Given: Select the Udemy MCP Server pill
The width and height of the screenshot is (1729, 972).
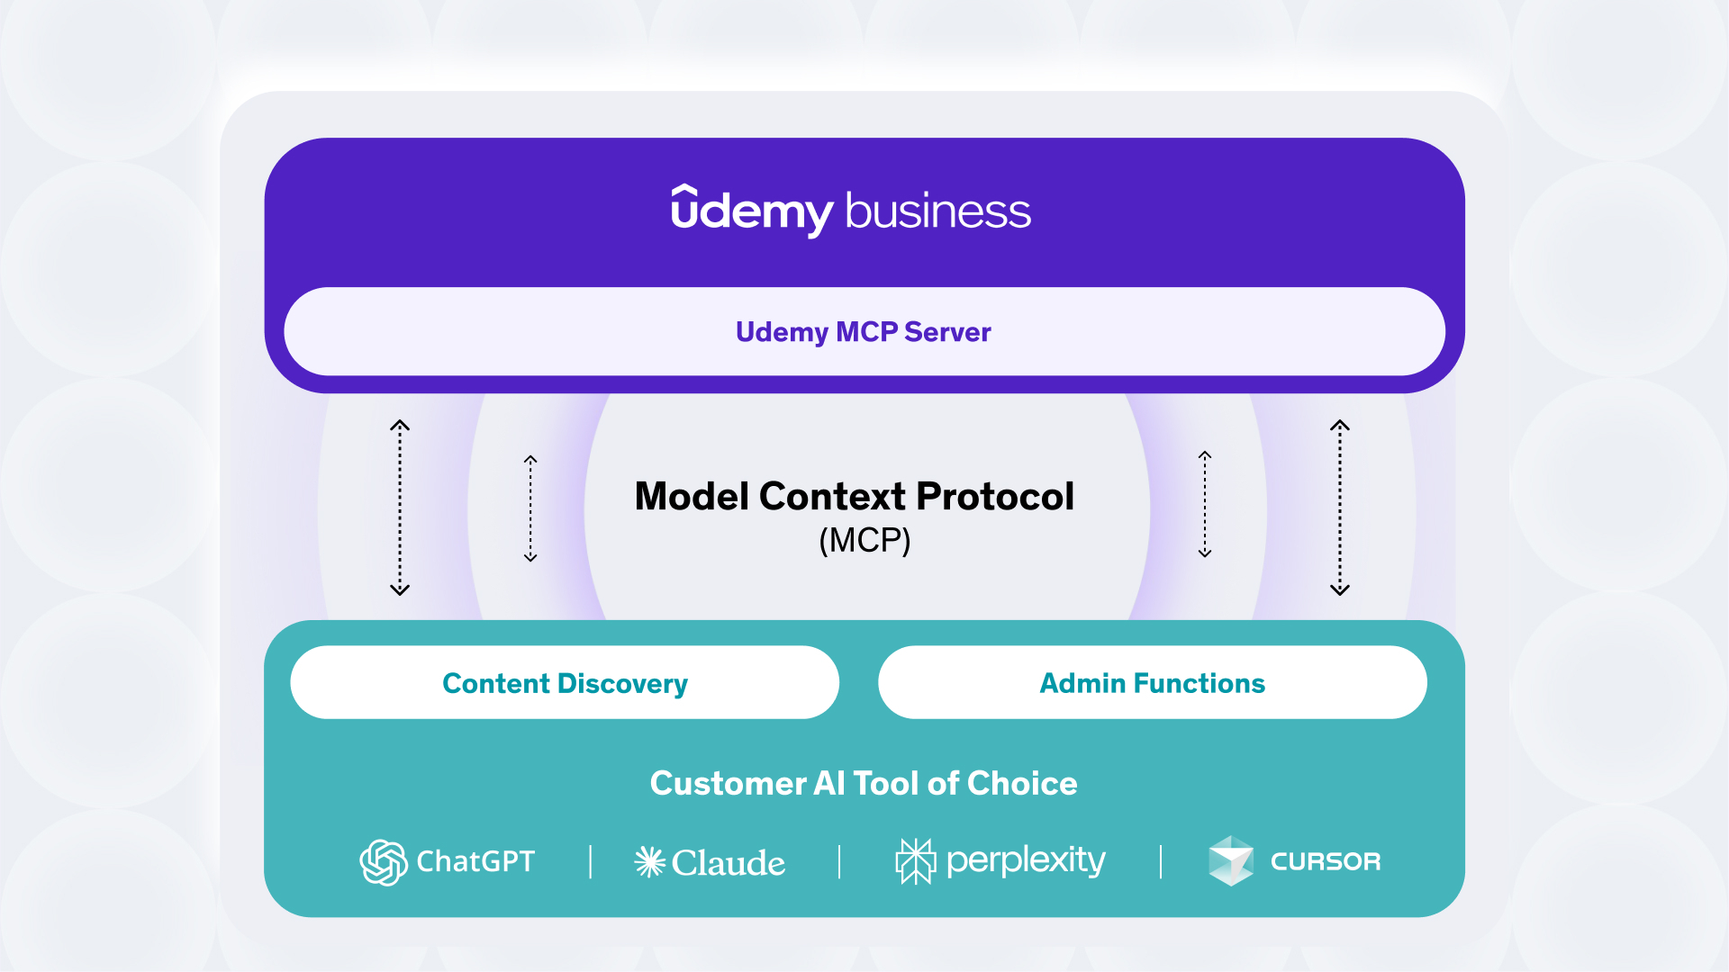Looking at the screenshot, I should click(x=864, y=332).
